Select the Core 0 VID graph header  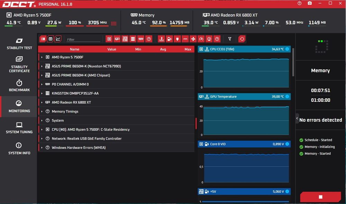(244, 144)
